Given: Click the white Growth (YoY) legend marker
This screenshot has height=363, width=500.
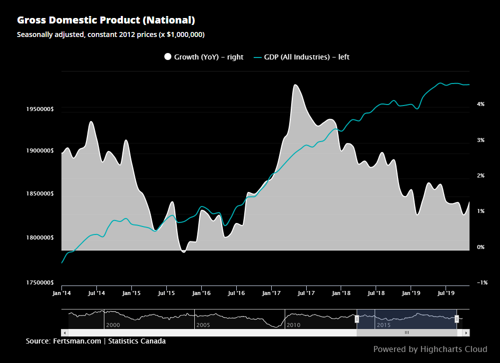Looking at the screenshot, I should tap(168, 56).
